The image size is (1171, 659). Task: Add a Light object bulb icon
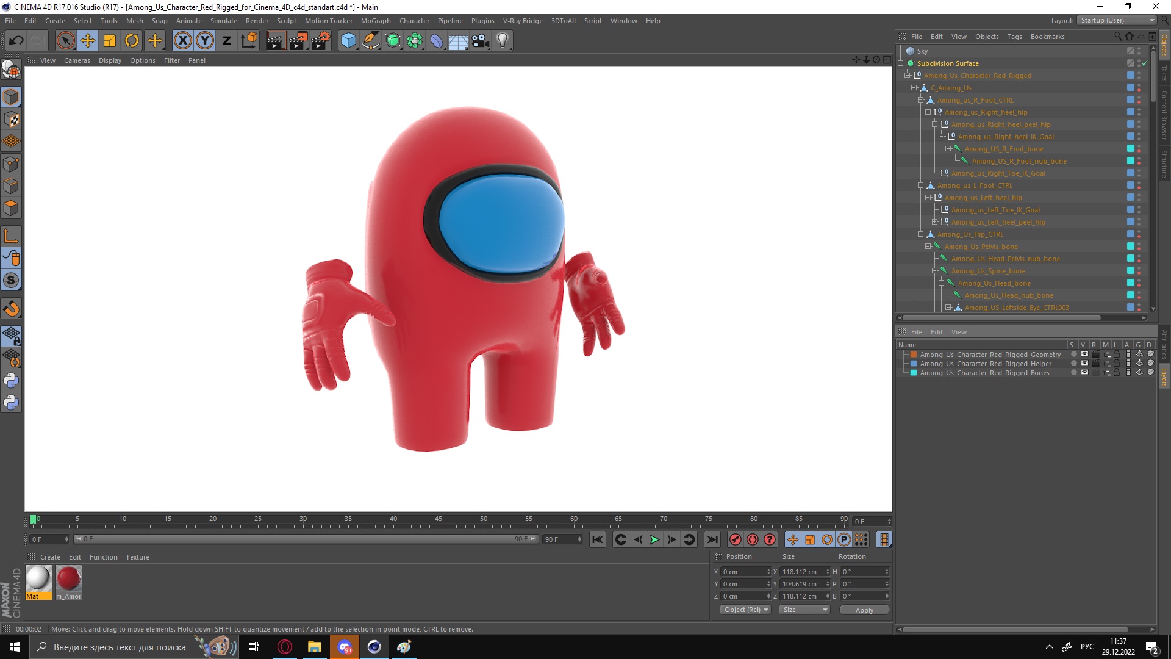[x=503, y=41]
